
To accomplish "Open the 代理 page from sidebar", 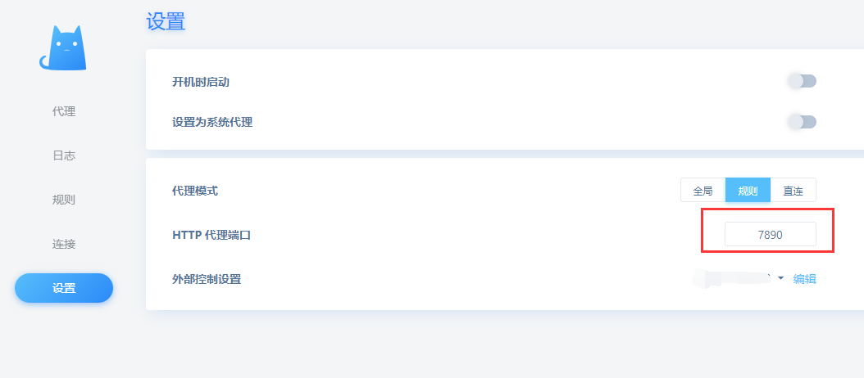I will [64, 112].
